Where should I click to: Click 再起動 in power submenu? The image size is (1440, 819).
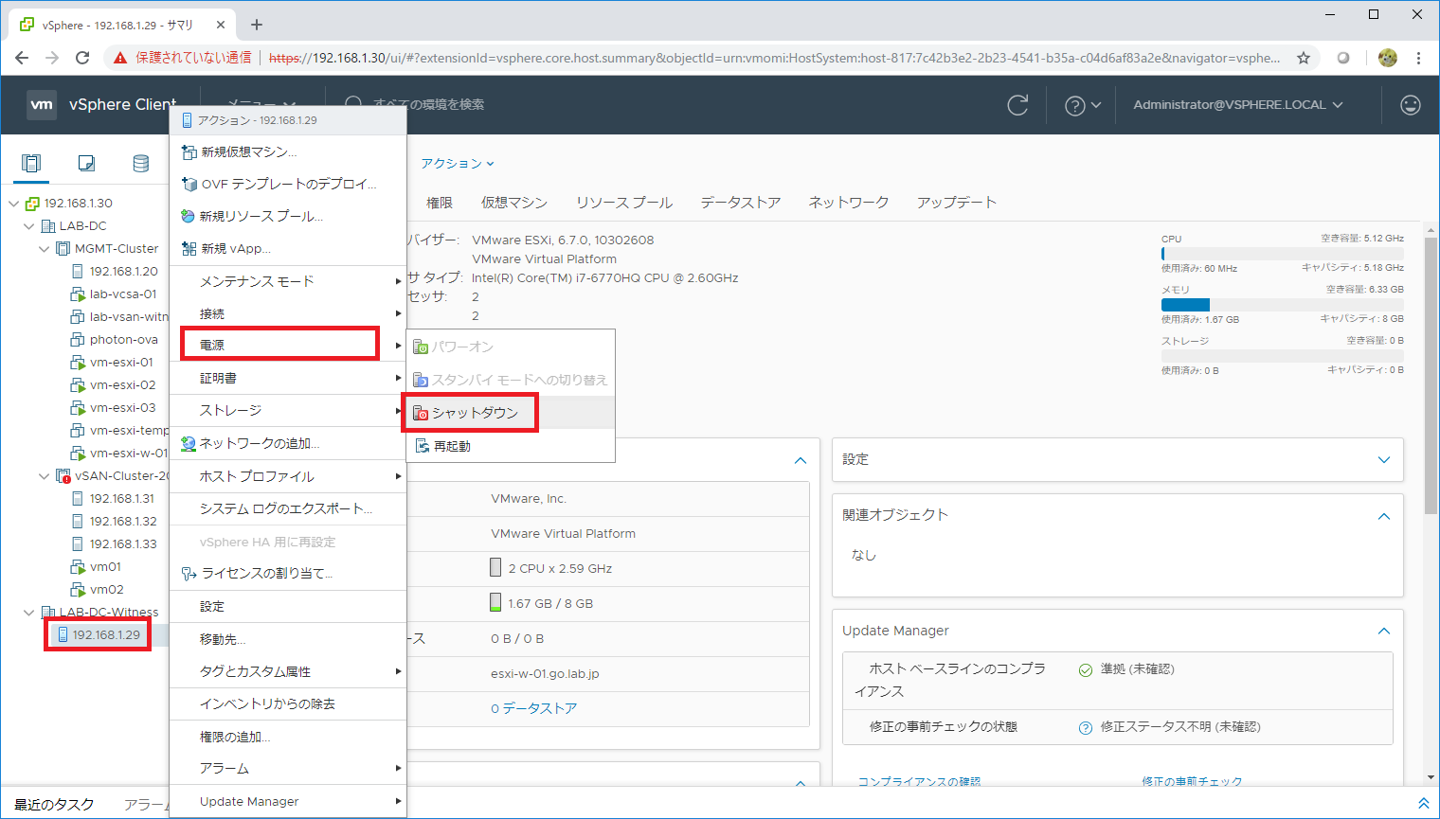pyautogui.click(x=512, y=446)
